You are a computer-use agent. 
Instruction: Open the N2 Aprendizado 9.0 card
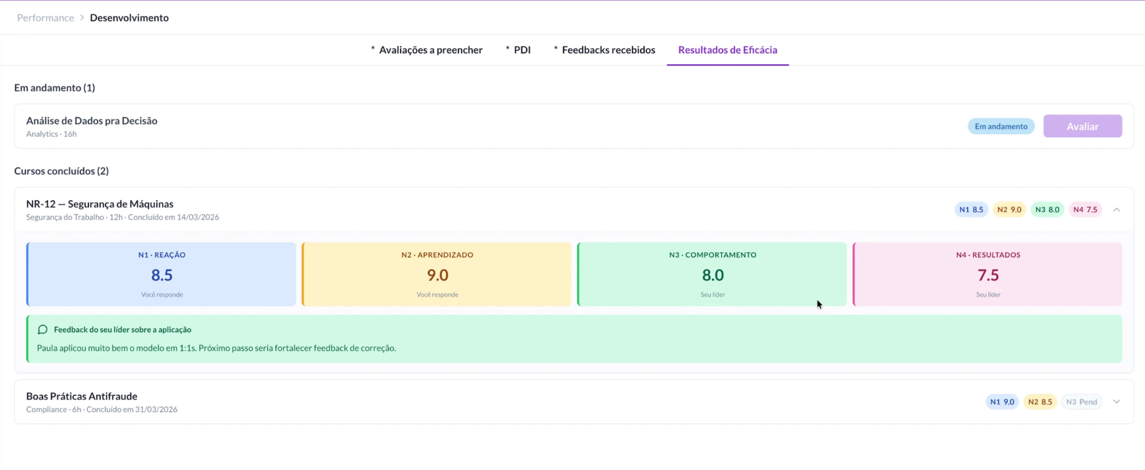(x=437, y=274)
